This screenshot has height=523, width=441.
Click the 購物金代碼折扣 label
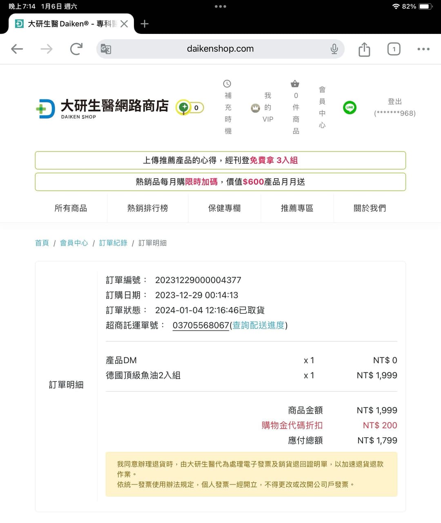(292, 425)
